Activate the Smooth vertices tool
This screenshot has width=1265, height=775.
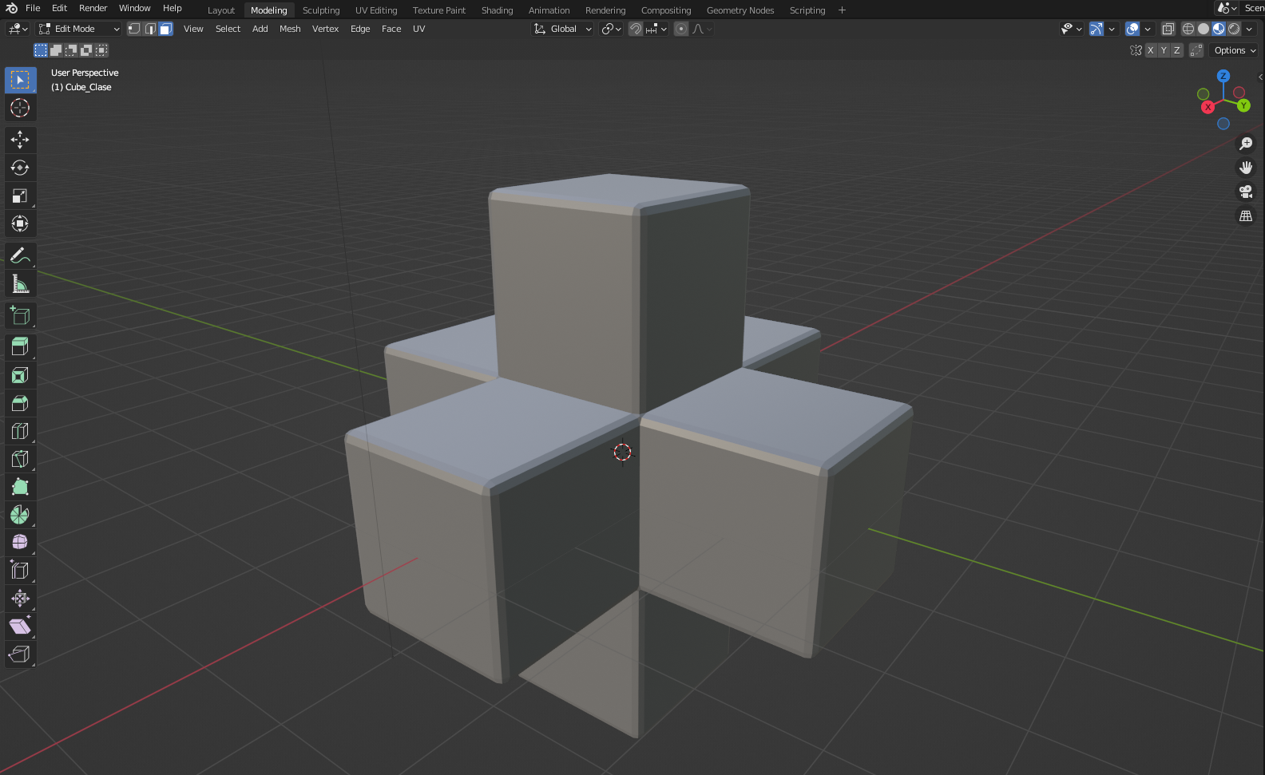(x=20, y=542)
